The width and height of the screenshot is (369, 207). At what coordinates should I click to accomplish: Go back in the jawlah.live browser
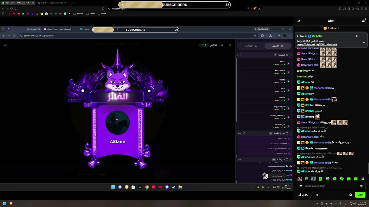tap(3, 36)
